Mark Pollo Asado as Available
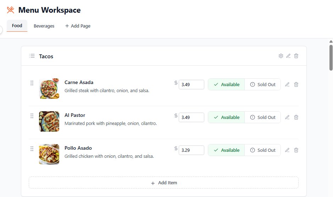The height and width of the screenshot is (197, 333). click(x=226, y=150)
